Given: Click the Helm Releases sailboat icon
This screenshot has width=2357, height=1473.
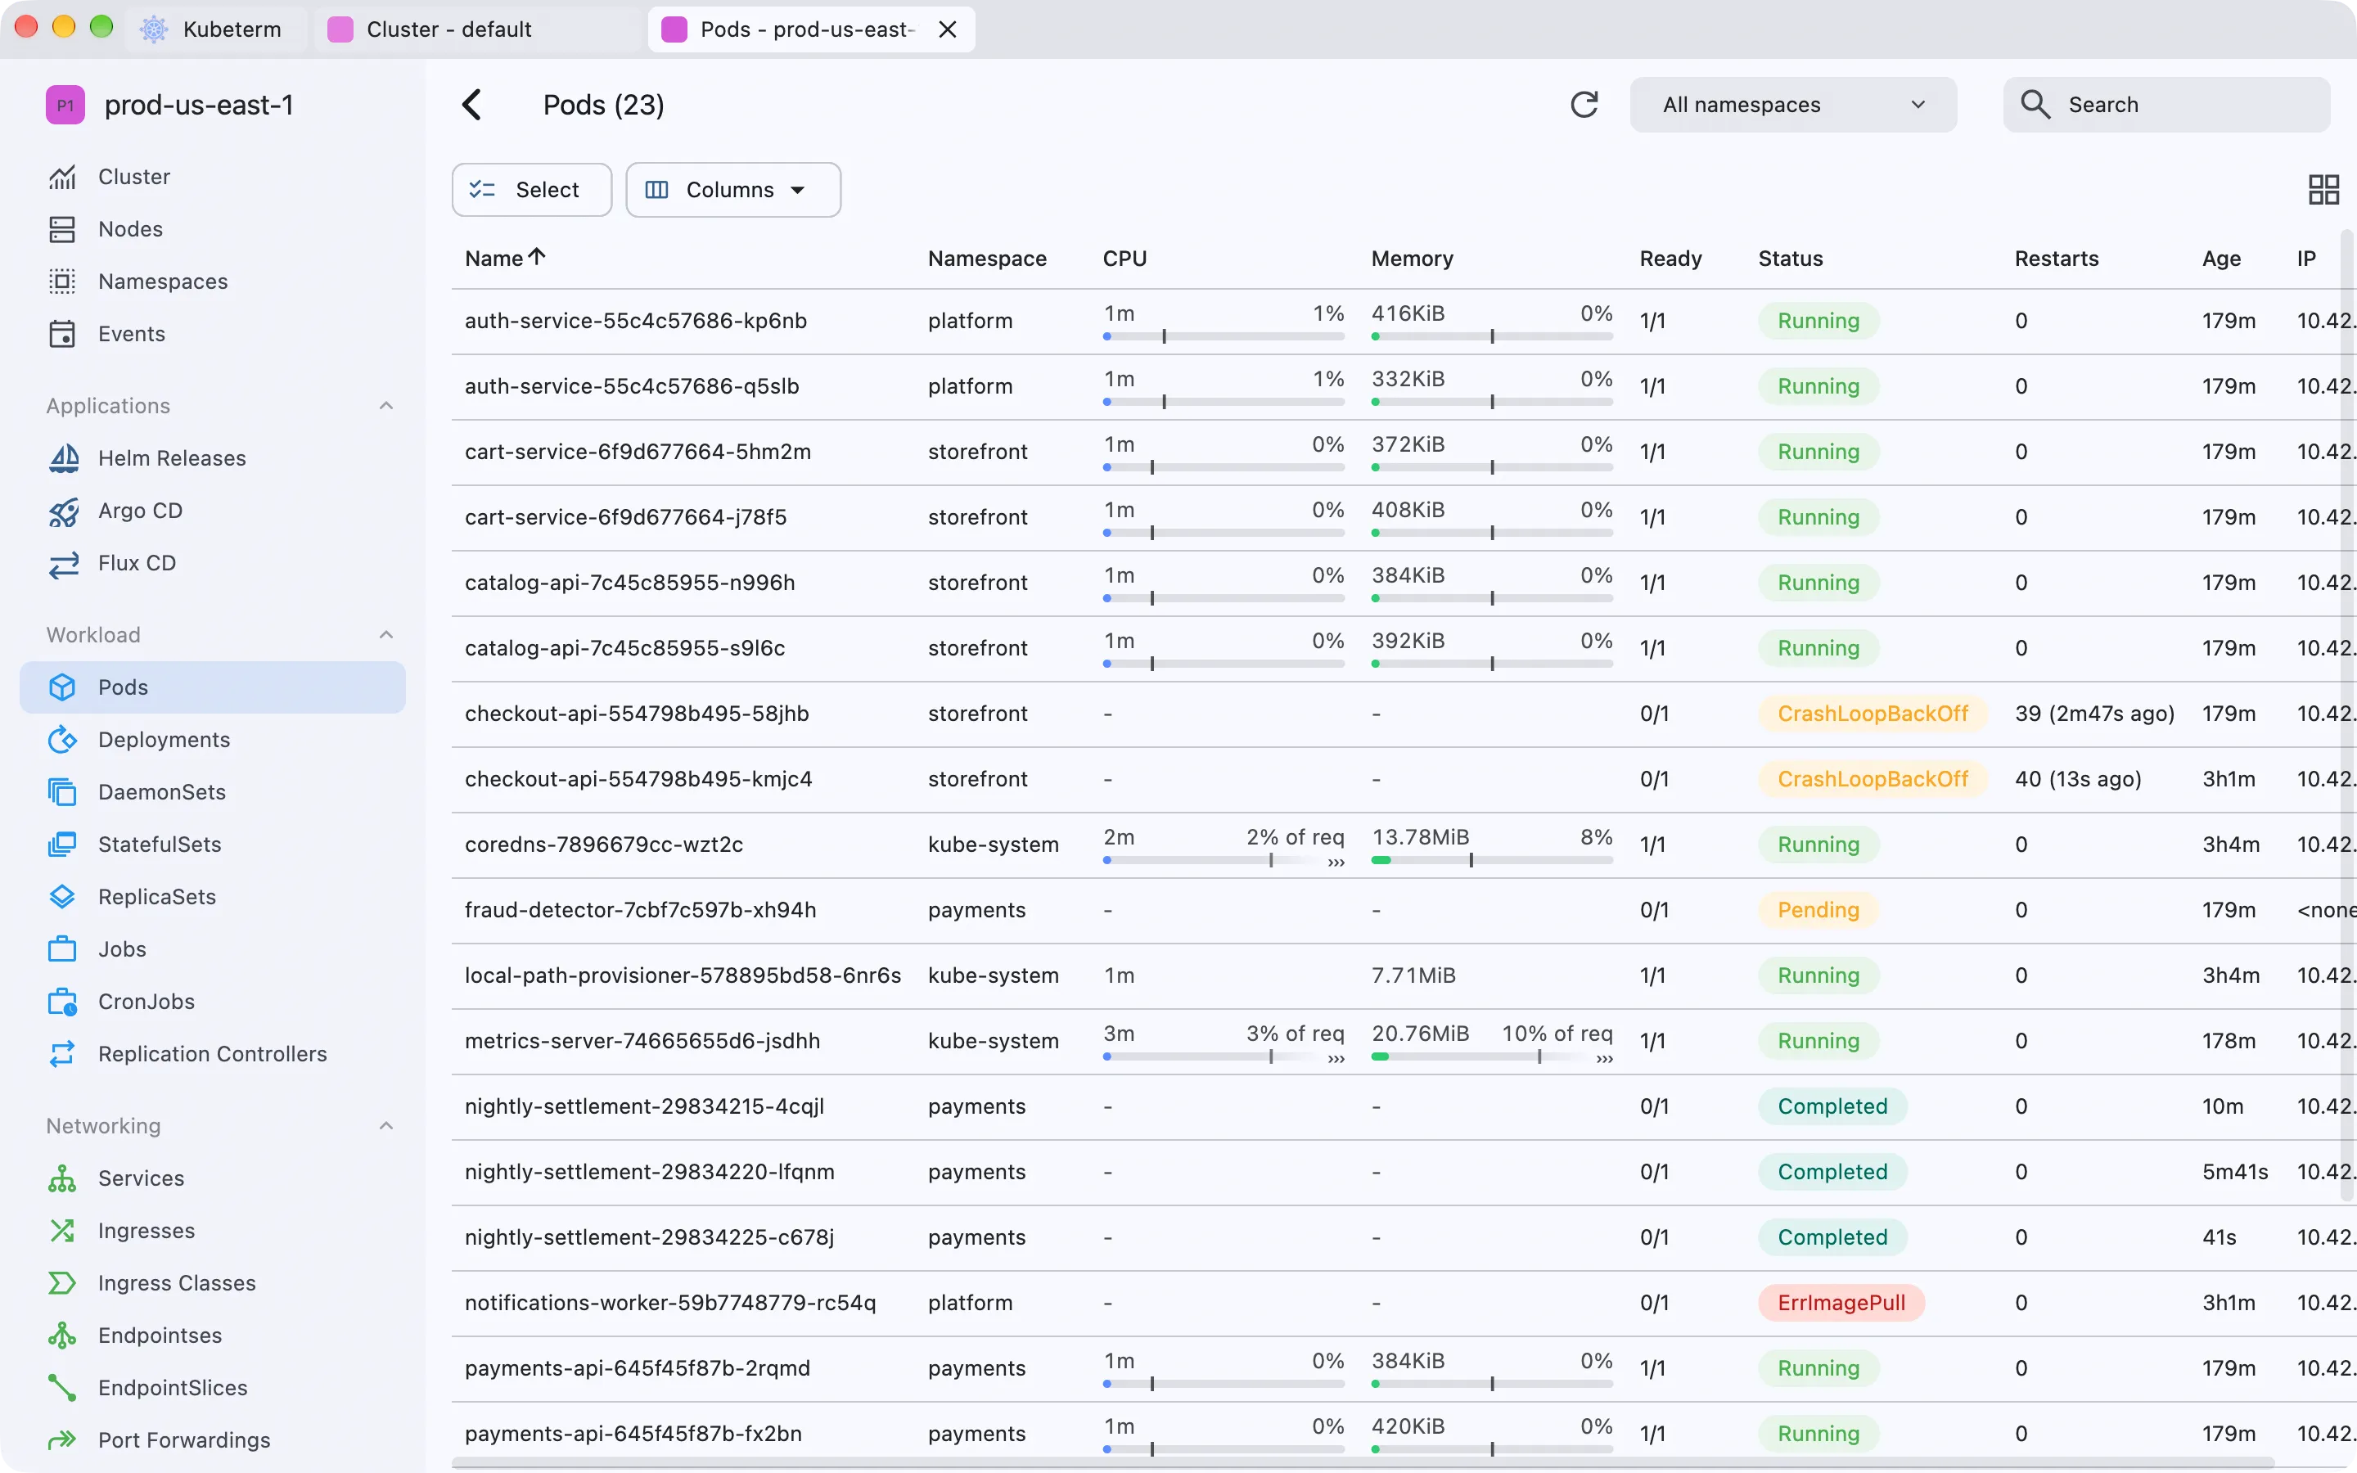Looking at the screenshot, I should [x=63, y=459].
